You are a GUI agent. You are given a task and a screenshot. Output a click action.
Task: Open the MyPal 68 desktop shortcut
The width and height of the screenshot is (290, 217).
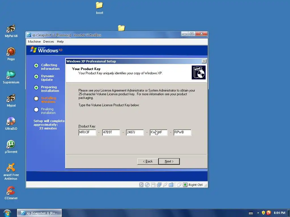coord(11,31)
